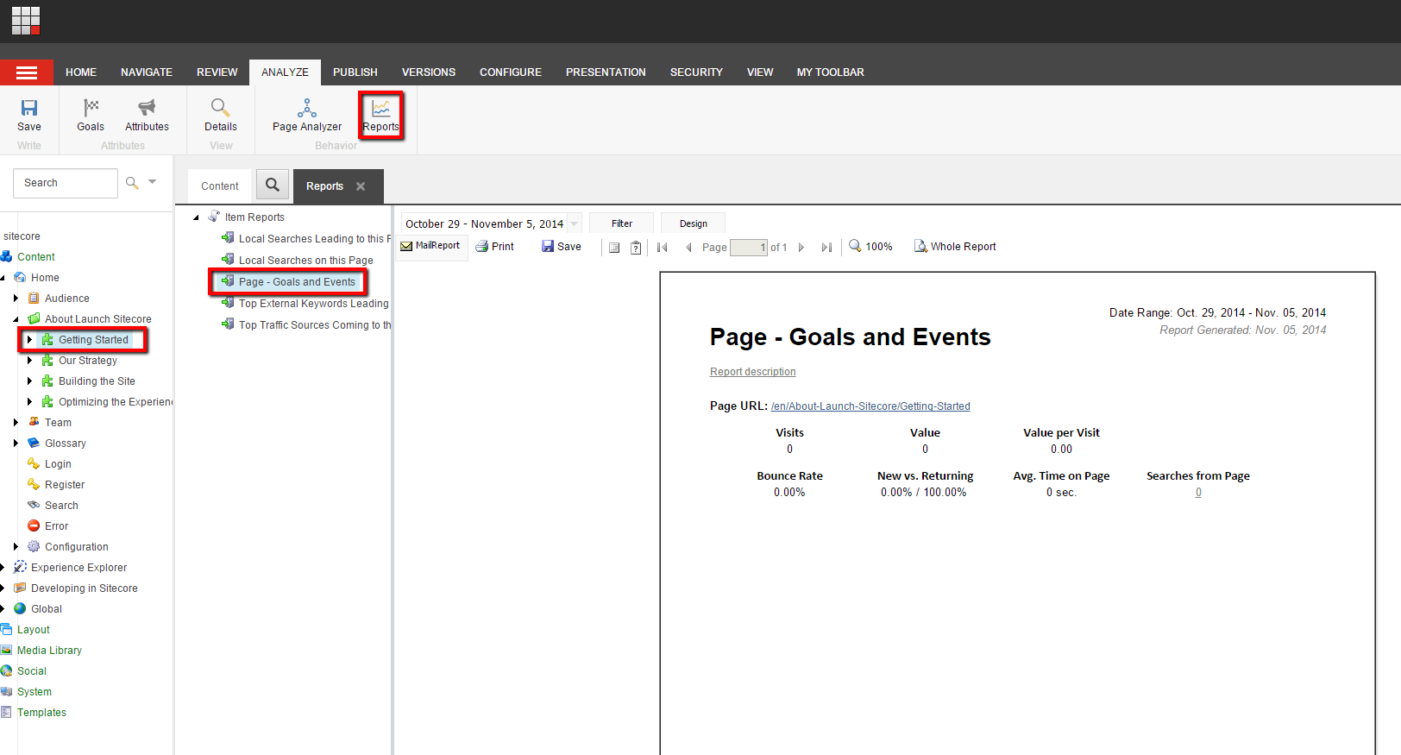Click the Experience Explorer item icon
Screen dimensions: 1401x755
20,567
